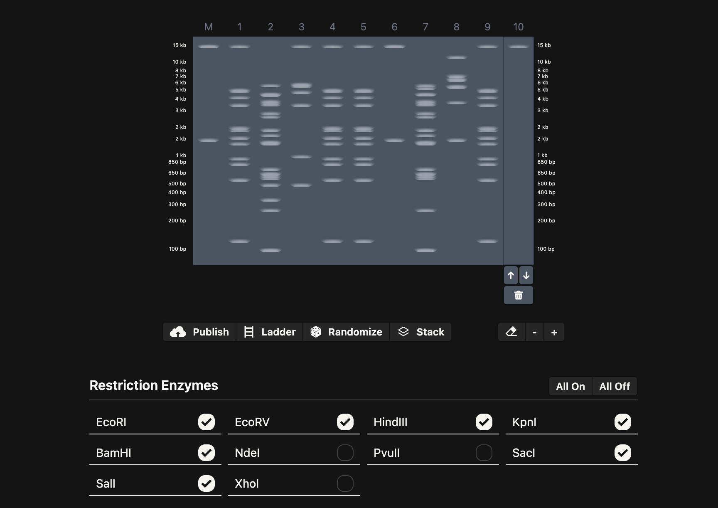Viewport: 718px width, 508px height.
Task: Click All Off for restriction enzymes
Action: (x=615, y=386)
